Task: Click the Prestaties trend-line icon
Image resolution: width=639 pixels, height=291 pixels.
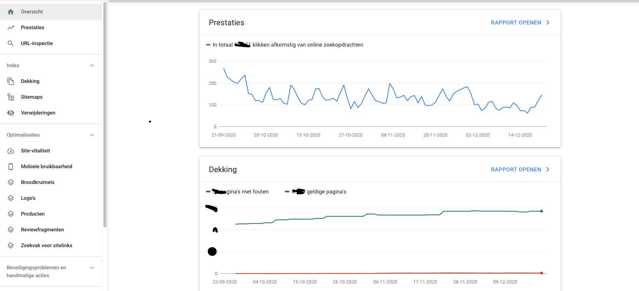Action: [x=11, y=28]
